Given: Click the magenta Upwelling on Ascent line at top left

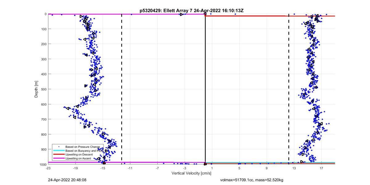Looking at the screenshot, I should 126,14.
